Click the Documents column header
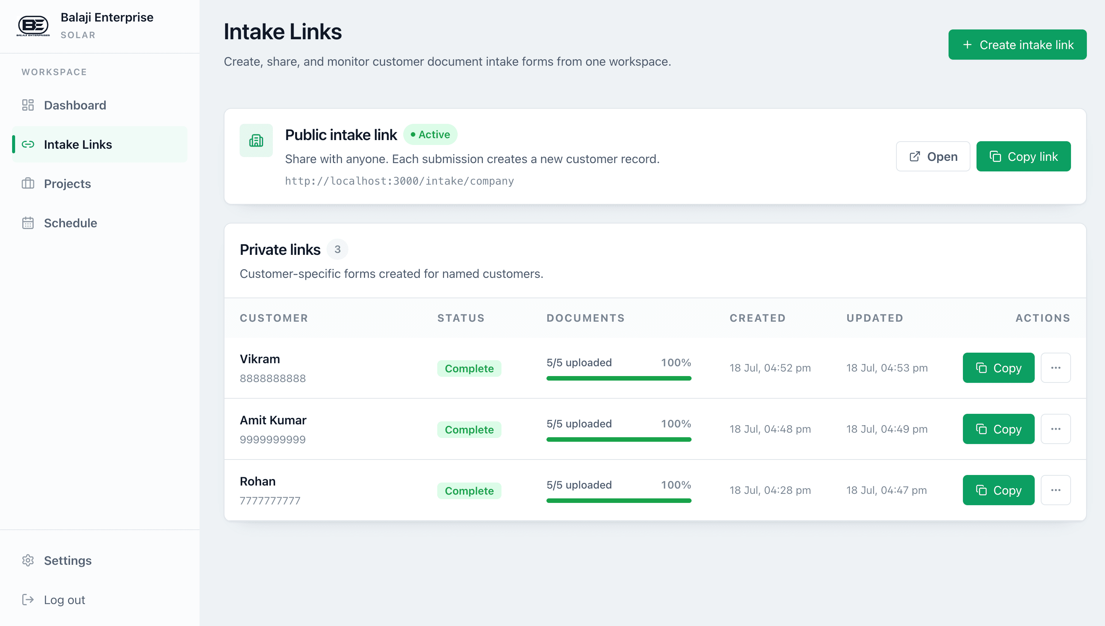Screen dimensions: 1105x626 pos(586,318)
